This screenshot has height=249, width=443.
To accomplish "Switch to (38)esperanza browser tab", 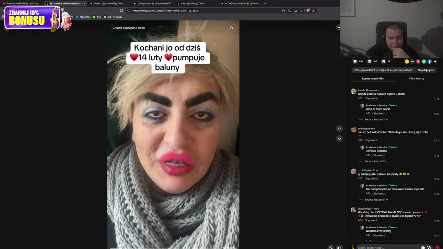I will coord(152,3).
